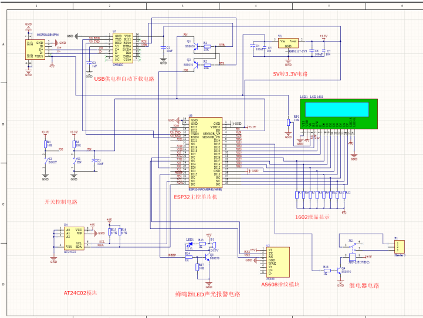Click the '5V转3.3V电路' title text
The width and height of the screenshot is (423, 318).
point(290,74)
